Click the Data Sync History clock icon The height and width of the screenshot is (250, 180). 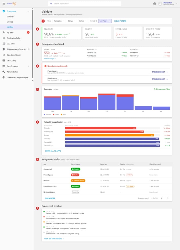4,55
